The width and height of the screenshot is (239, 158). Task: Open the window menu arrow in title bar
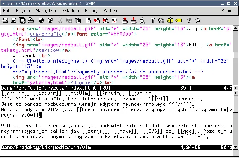tap(3, 3)
